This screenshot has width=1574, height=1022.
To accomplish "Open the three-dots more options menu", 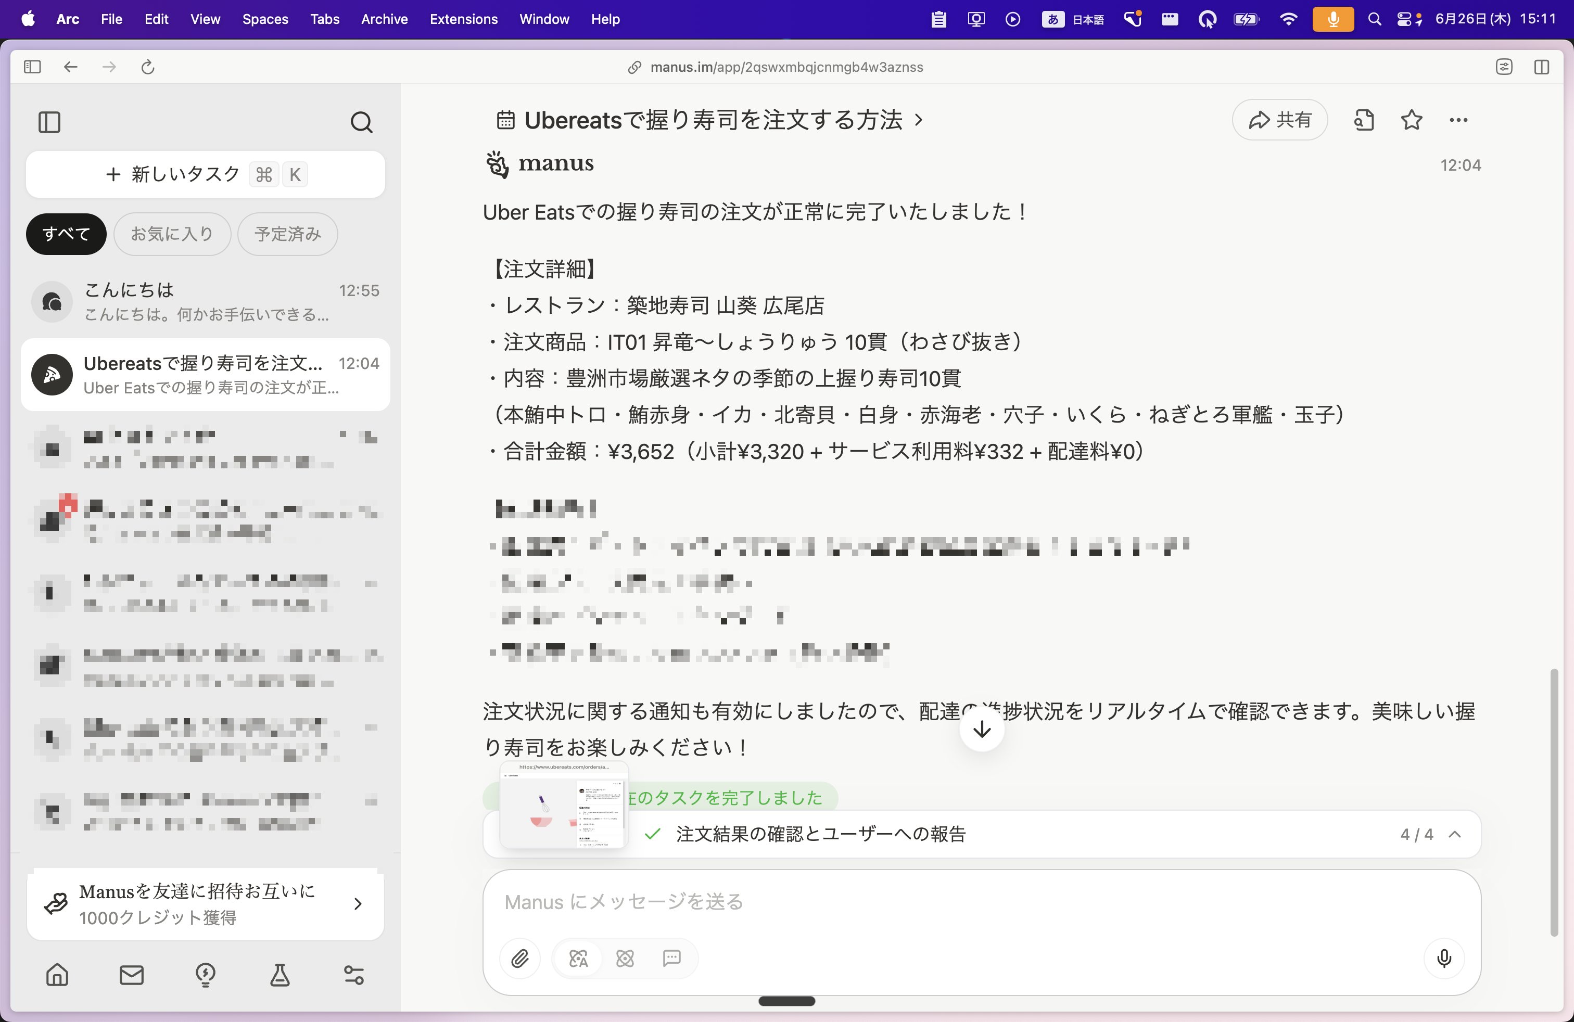I will coord(1458,120).
